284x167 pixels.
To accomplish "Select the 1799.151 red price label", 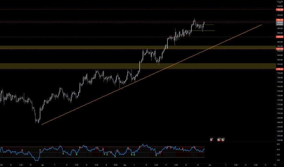I will click(280, 69).
